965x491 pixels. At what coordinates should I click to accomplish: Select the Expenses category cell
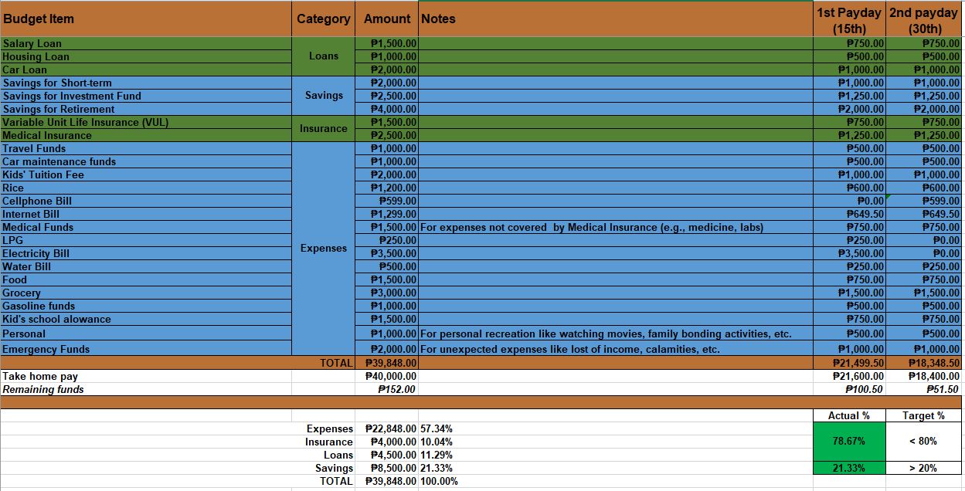pyautogui.click(x=322, y=248)
